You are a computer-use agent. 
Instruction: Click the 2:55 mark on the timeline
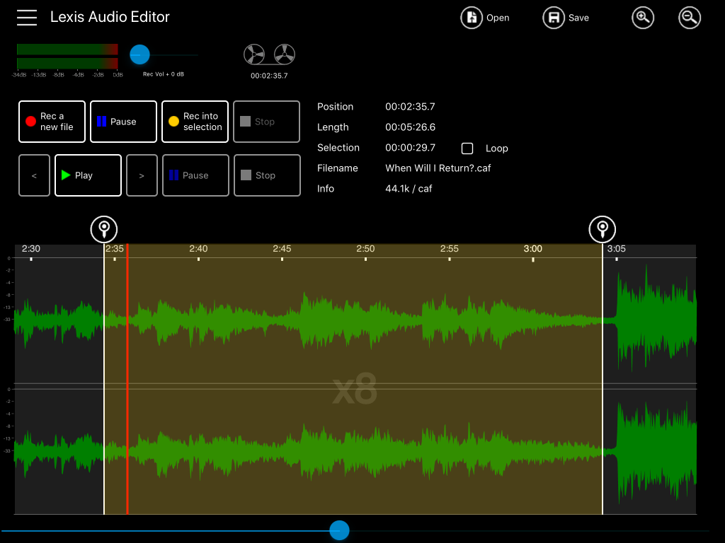[x=450, y=249]
